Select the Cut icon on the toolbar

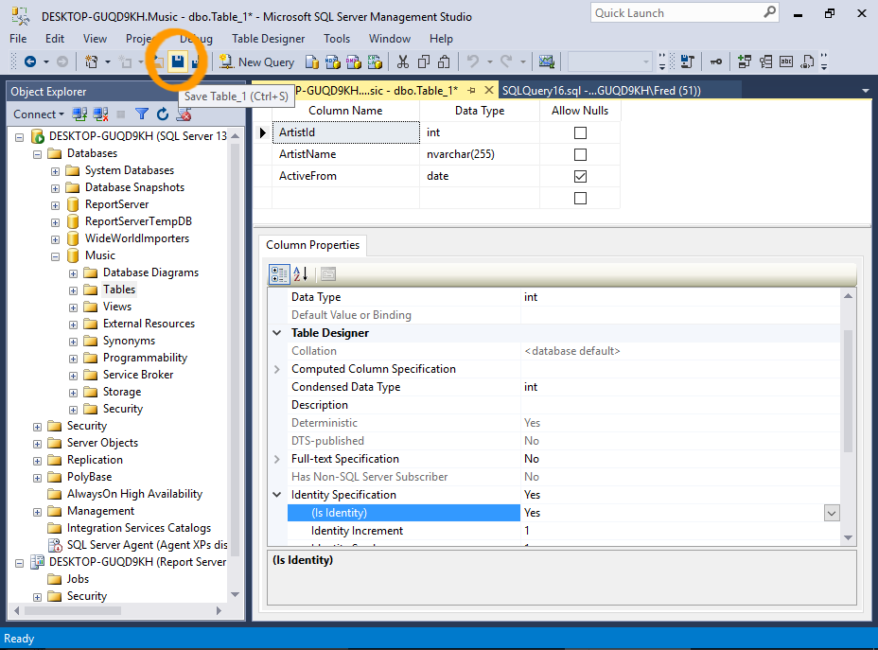[401, 61]
